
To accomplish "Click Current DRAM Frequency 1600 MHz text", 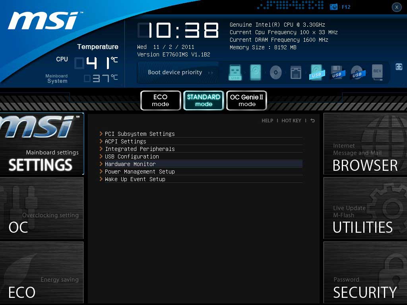I will pyautogui.click(x=279, y=40).
